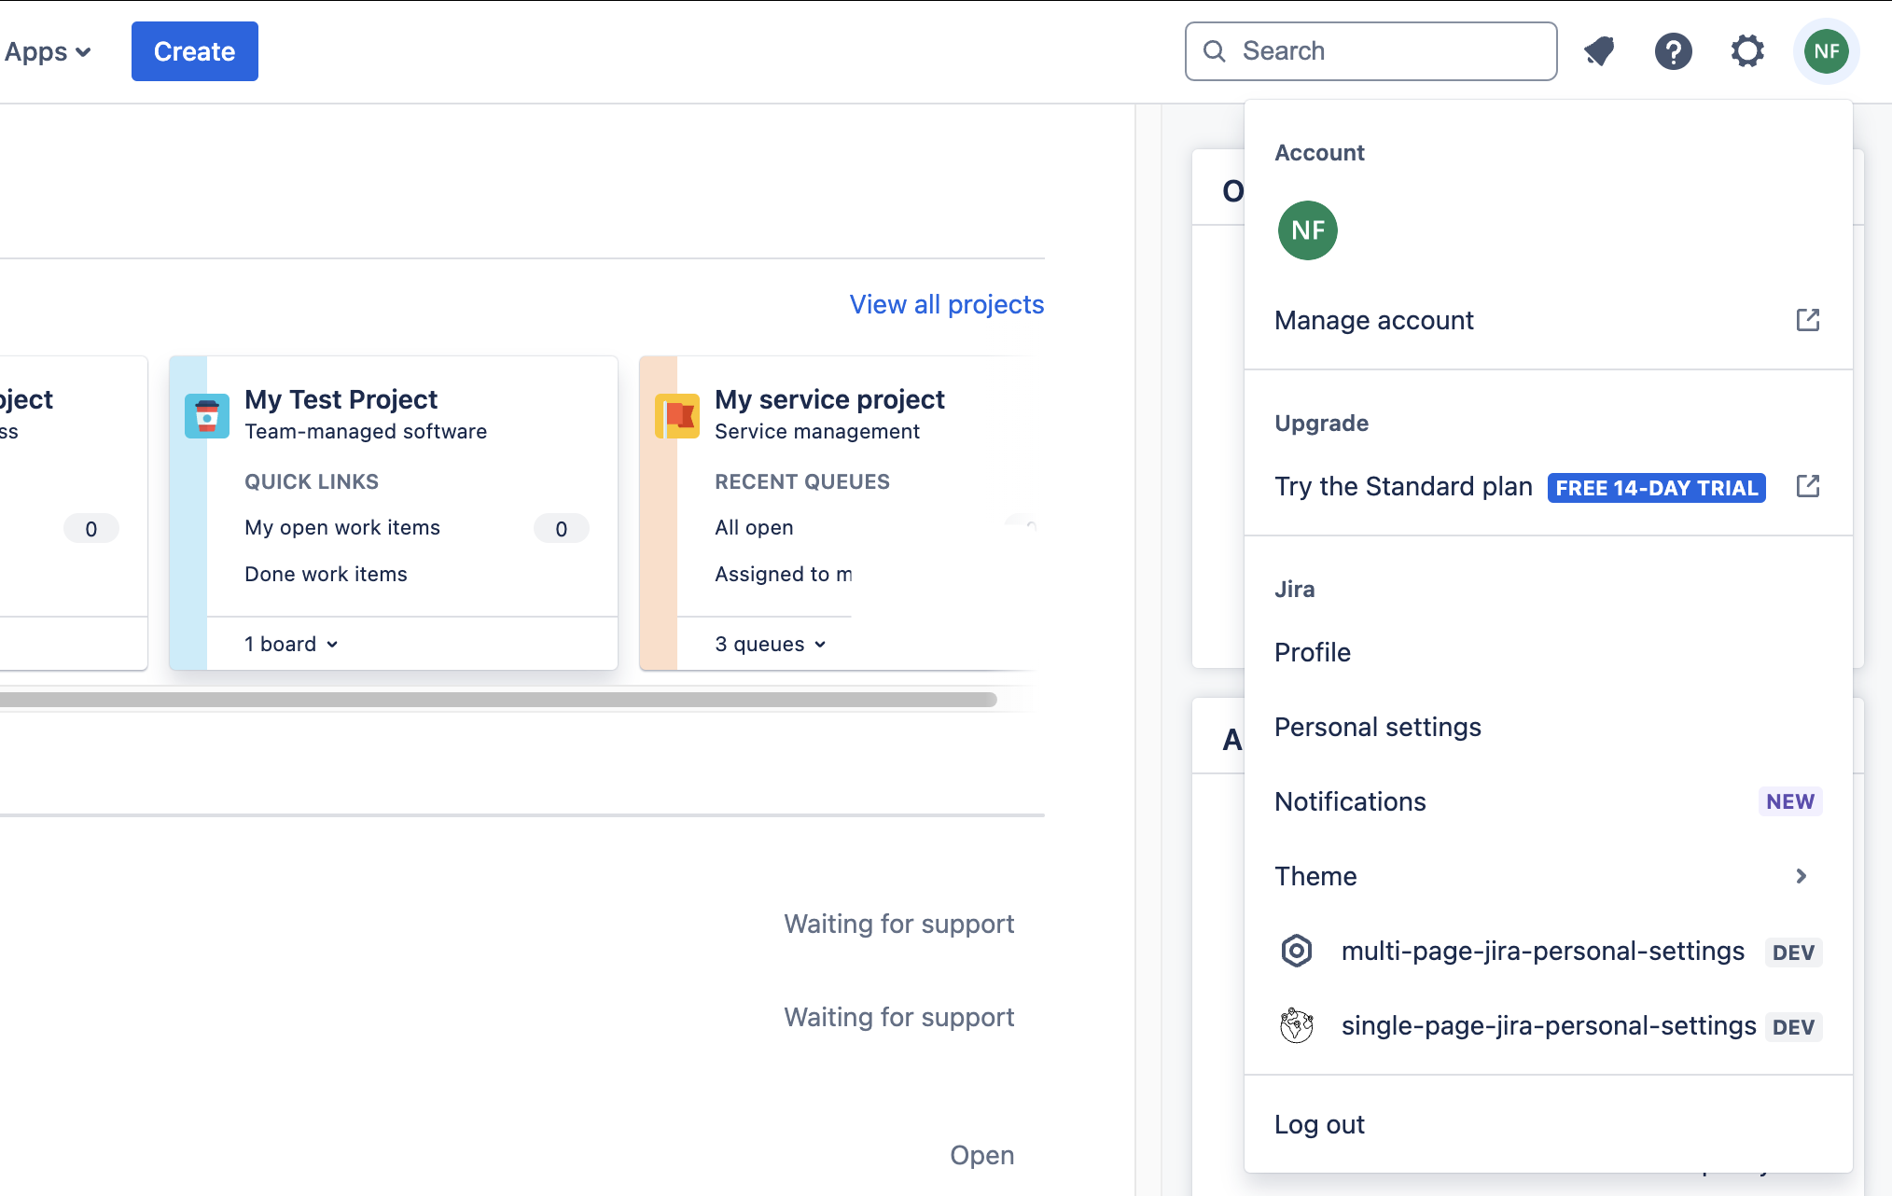Image resolution: width=1892 pixels, height=1196 pixels.
Task: Click the NF profile avatar icon
Action: click(1825, 51)
